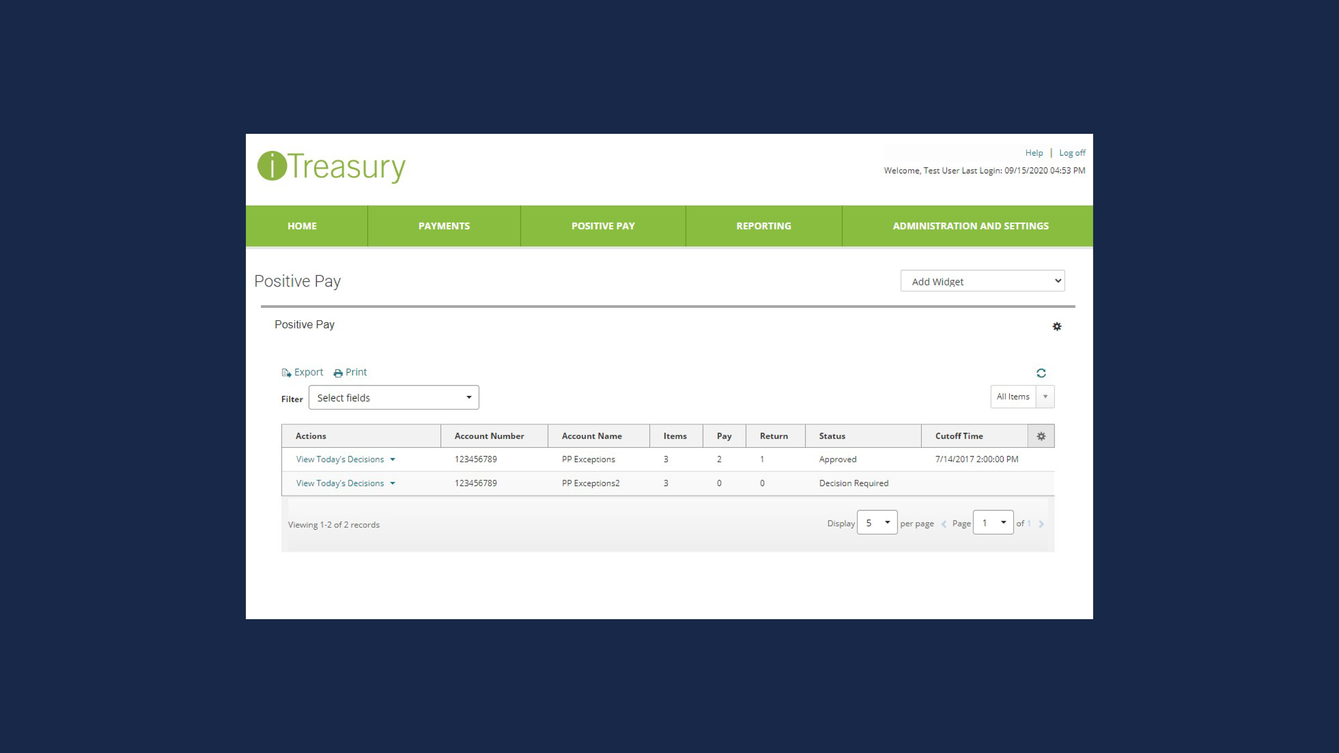
Task: Click the iTreasury logo
Action: tap(331, 167)
